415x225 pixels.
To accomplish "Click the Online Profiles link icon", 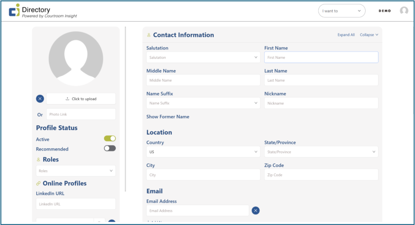I will (38, 184).
